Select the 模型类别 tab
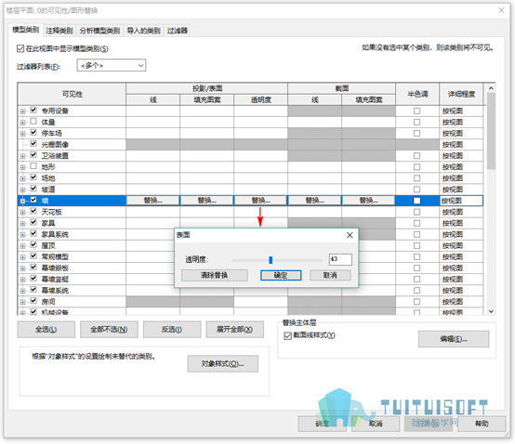Image resolution: width=515 pixels, height=444 pixels. click(x=26, y=30)
